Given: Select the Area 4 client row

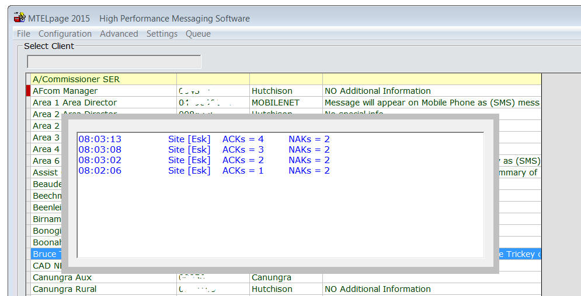Looking at the screenshot, I should coord(46,149).
